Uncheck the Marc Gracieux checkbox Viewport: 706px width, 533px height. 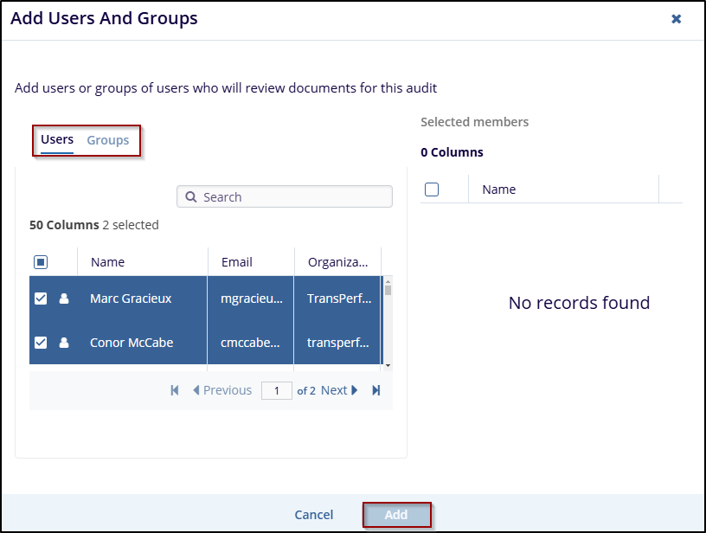[41, 299]
